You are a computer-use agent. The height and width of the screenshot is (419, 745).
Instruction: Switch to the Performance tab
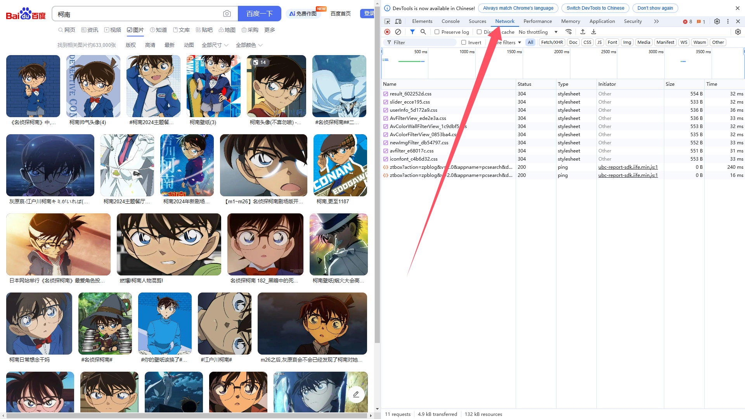click(537, 21)
